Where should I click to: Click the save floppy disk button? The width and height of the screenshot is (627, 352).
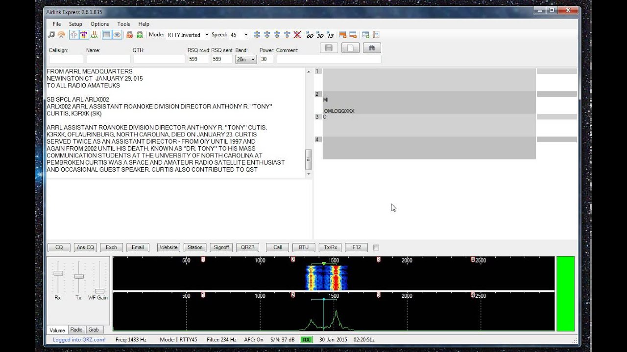(329, 48)
